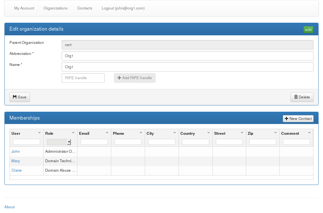Click the Street column filter box

[229, 142]
